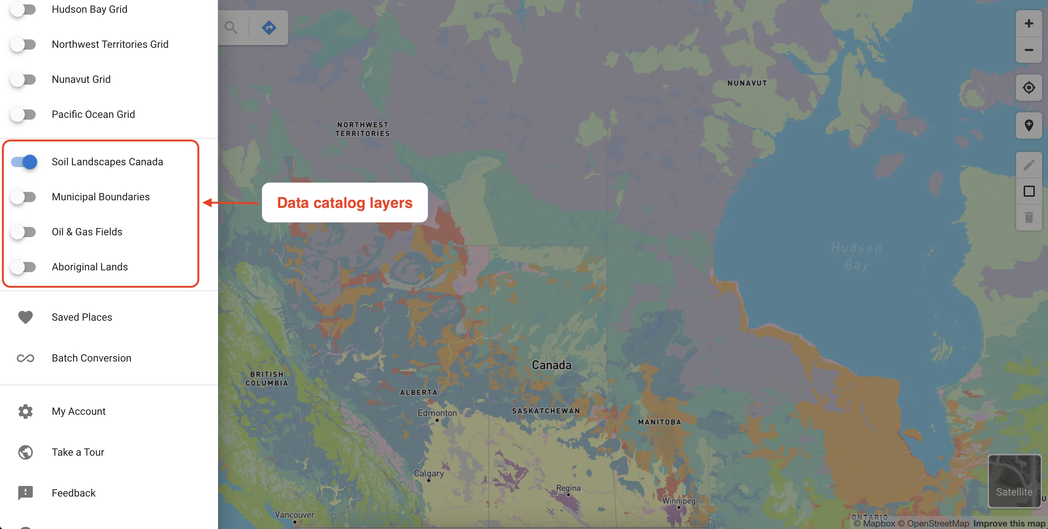Turn on the Aboriginal Lands layer

[x=24, y=267]
